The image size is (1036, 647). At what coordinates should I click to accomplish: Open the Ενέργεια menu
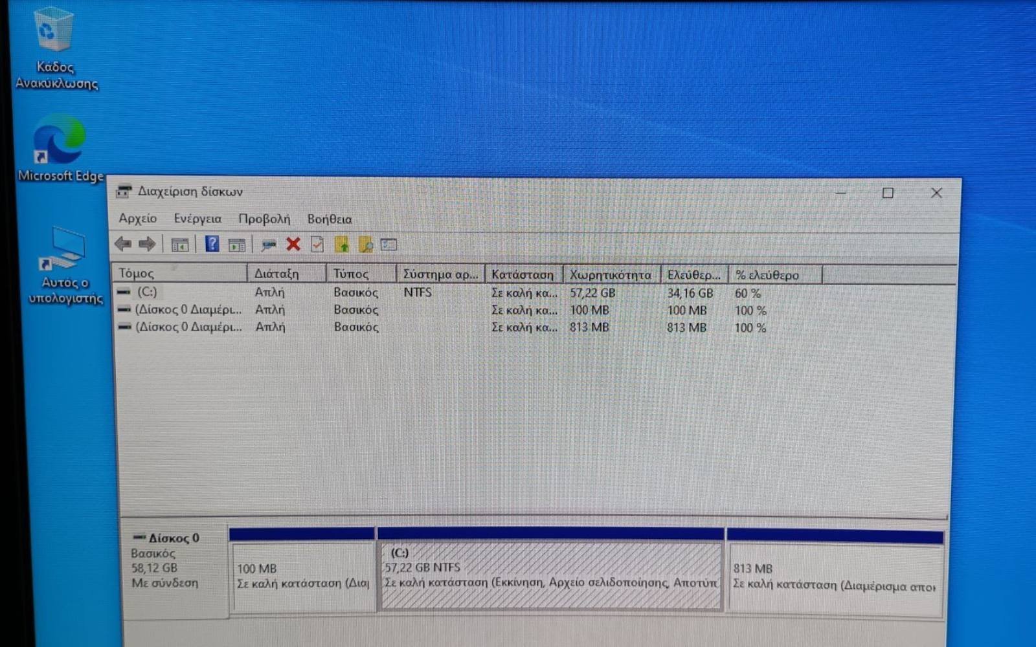pos(197,219)
